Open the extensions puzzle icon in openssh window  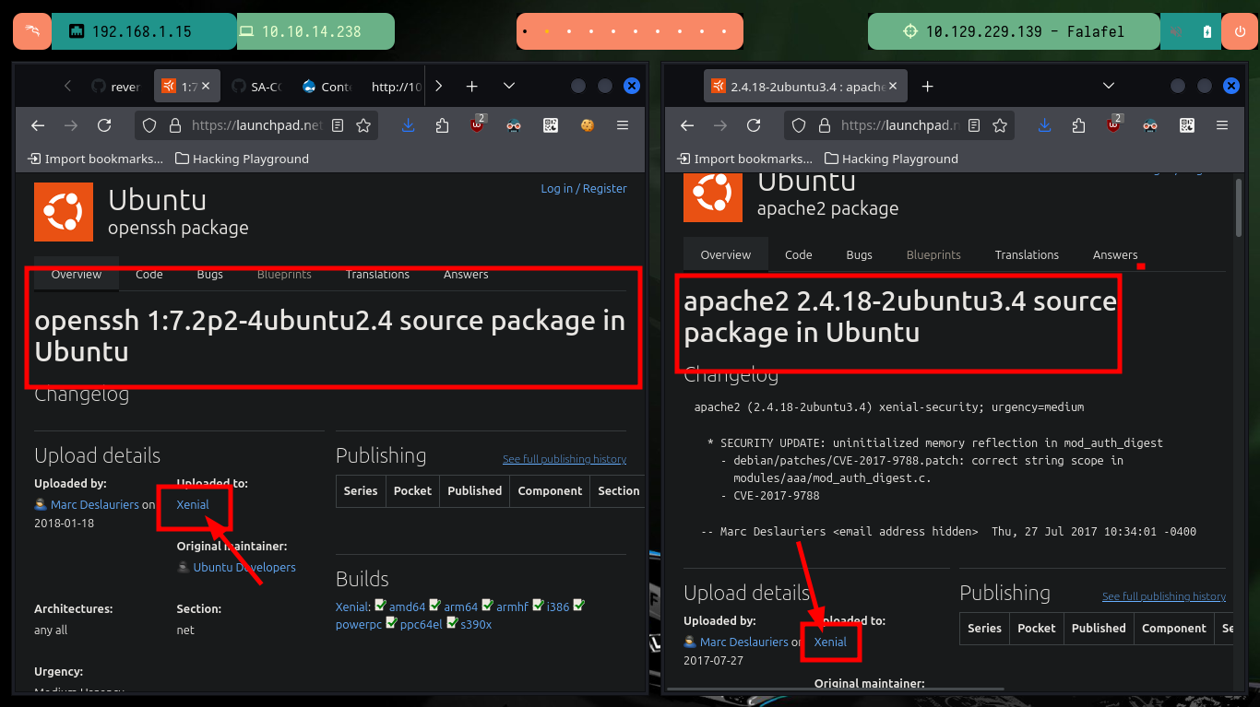[x=442, y=125]
